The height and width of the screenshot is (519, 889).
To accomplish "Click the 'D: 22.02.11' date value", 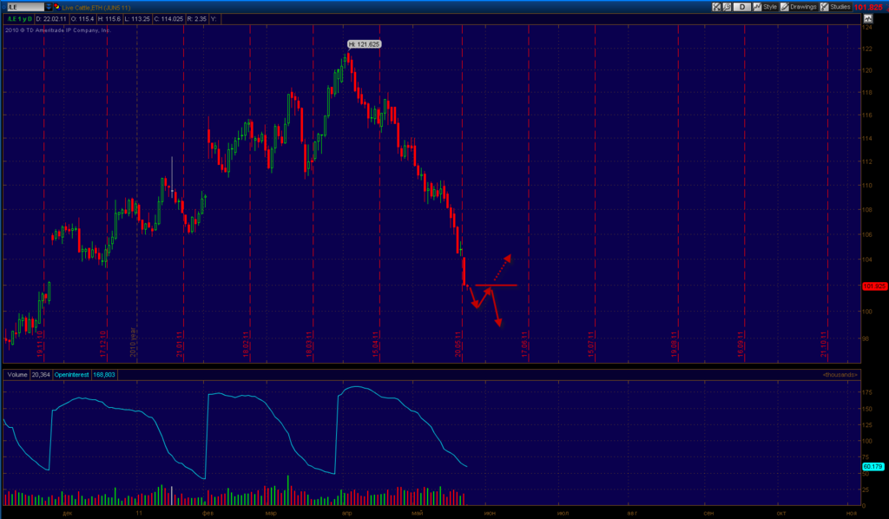I will tap(51, 19).
